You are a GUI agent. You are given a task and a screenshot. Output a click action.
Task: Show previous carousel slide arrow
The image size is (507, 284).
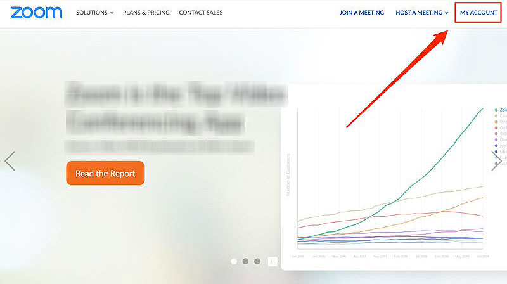pyautogui.click(x=10, y=161)
